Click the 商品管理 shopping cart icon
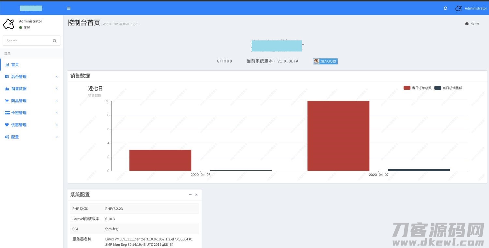 (x=7, y=101)
